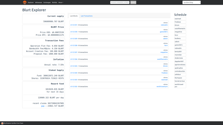
Task: Click the Blurt logo icon in navbar
Action: [25, 2]
